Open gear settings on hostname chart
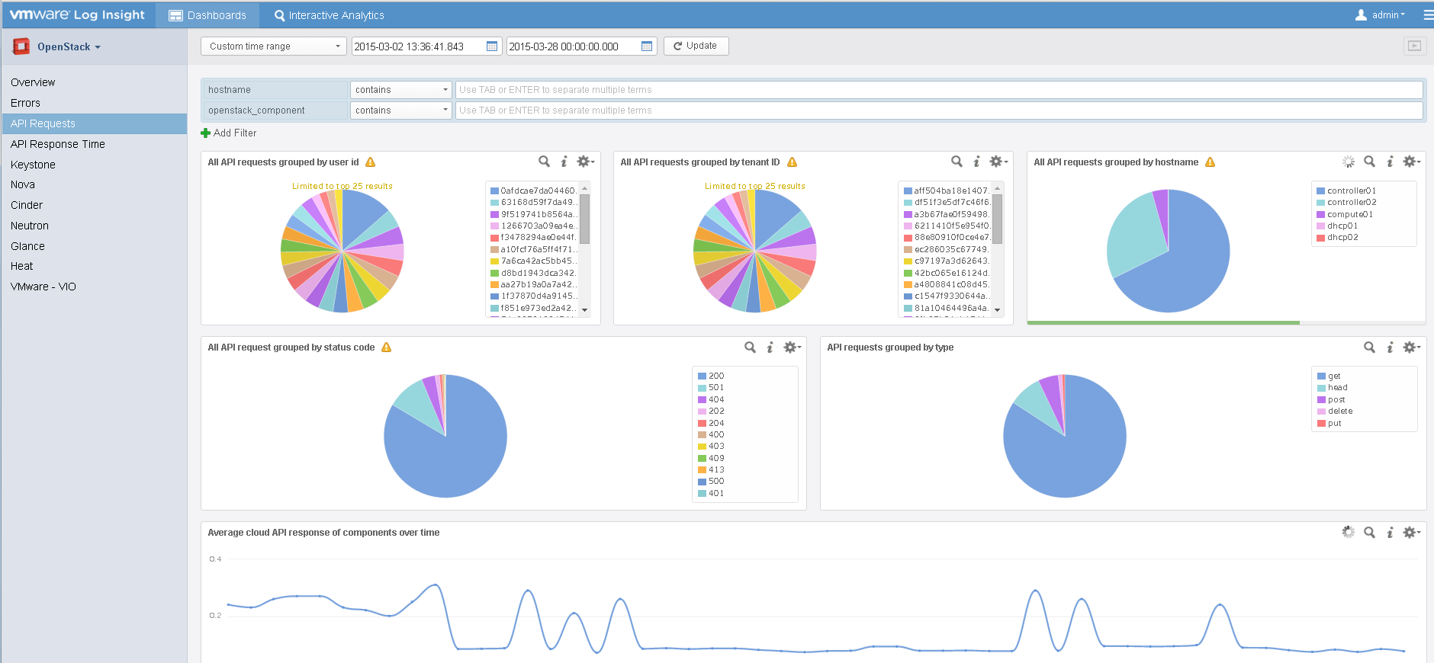Image resolution: width=1434 pixels, height=663 pixels. (x=1410, y=162)
